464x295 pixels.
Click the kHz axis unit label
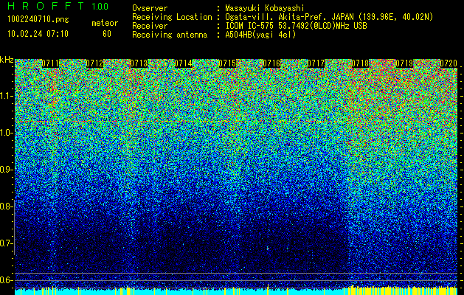(7, 60)
